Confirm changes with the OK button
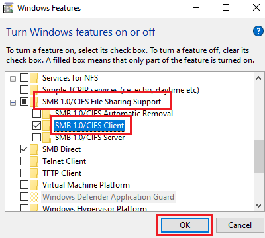The height and width of the screenshot is (238, 265). click(185, 225)
